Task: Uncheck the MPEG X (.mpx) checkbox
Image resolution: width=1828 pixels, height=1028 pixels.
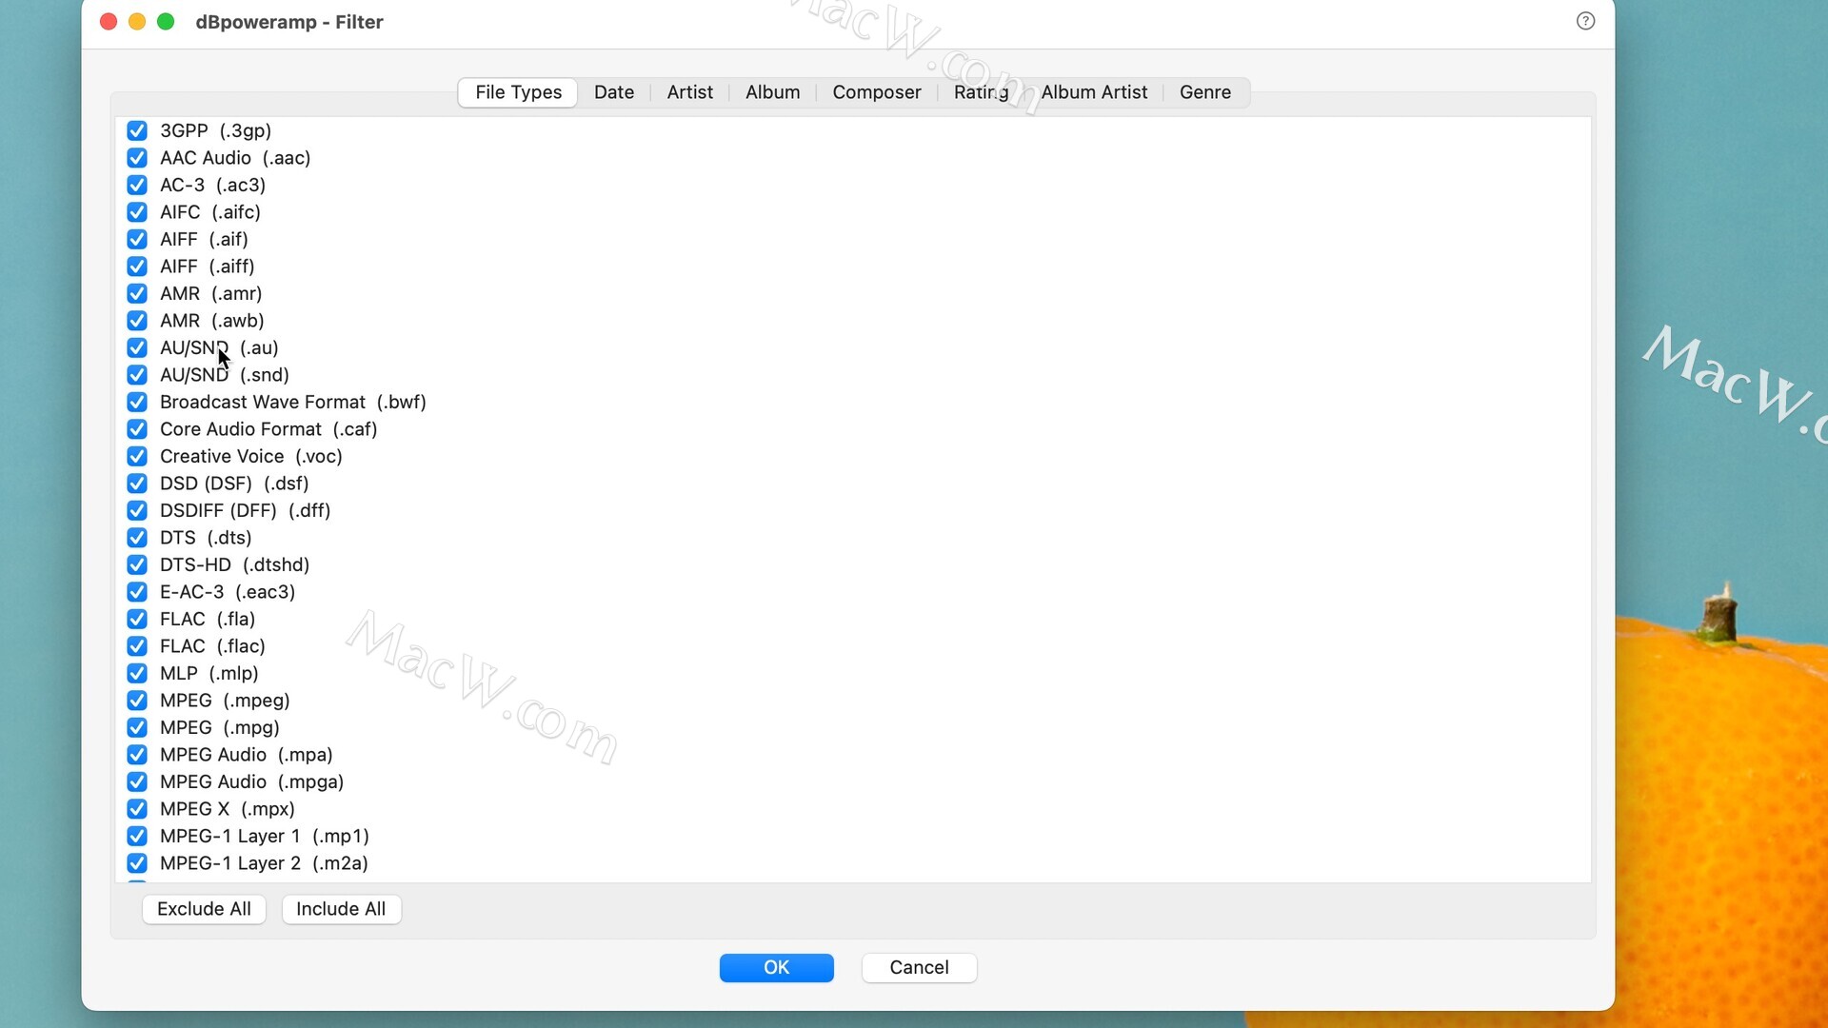Action: (137, 809)
